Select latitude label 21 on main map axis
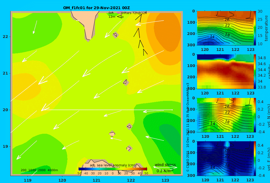Image resolution: width=270 pixels, height=183 pixels. click(x=5, y=73)
